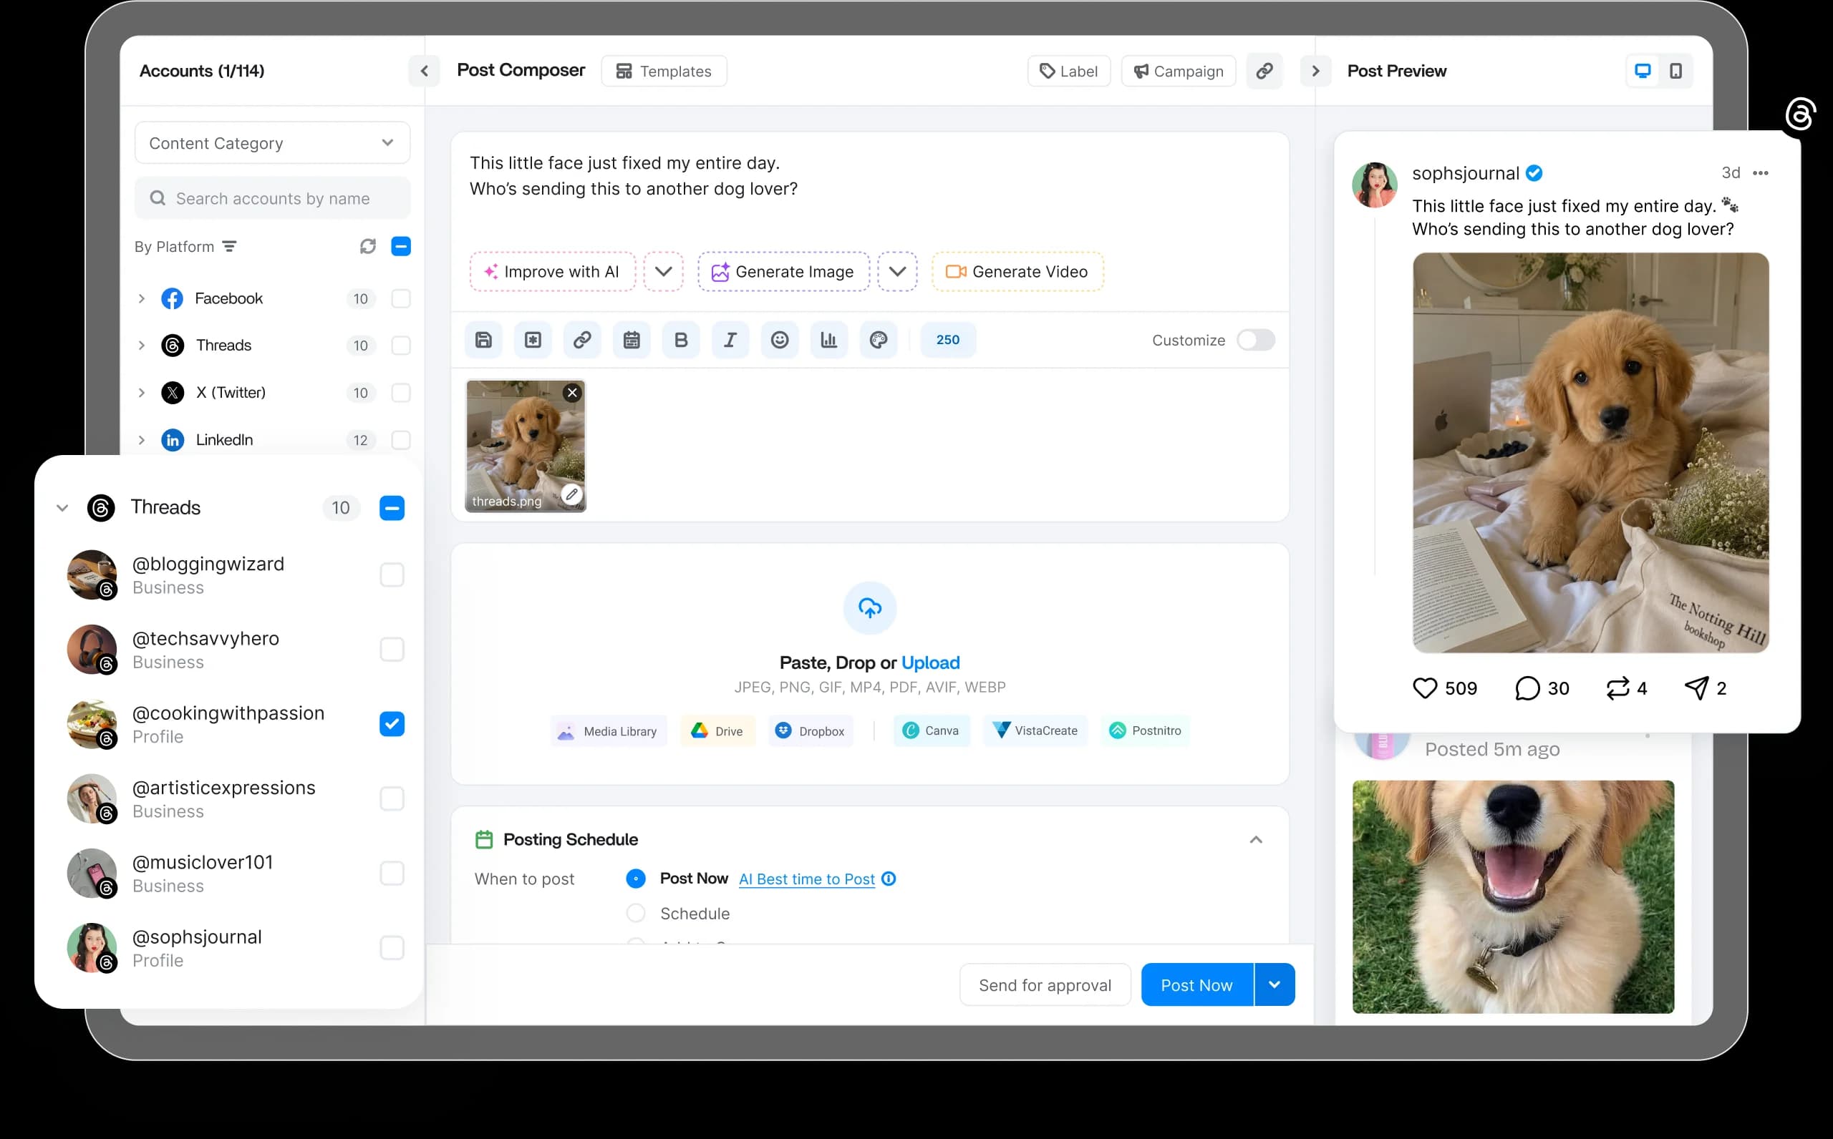Select the Post Now radio option
Image resolution: width=1833 pixels, height=1139 pixels.
(x=636, y=879)
